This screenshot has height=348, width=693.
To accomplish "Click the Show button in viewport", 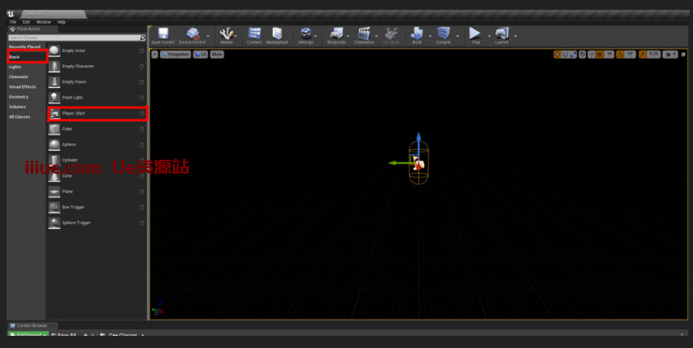I will 217,54.
